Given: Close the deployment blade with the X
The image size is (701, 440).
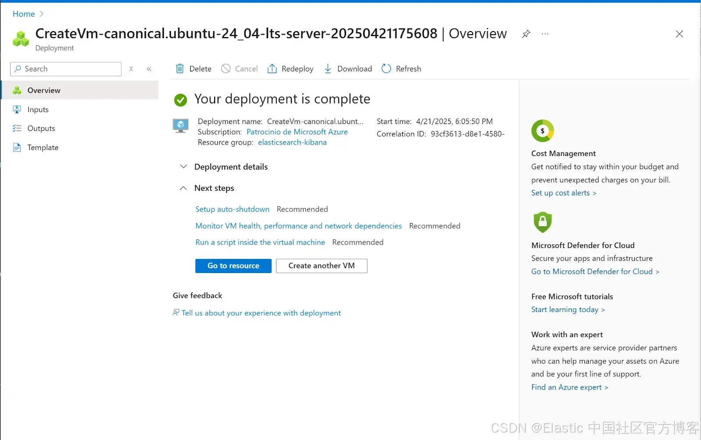Looking at the screenshot, I should [679, 34].
